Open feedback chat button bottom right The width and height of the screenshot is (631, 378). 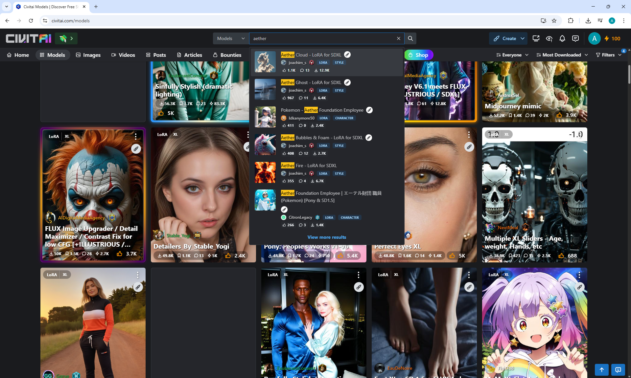pos(618,370)
